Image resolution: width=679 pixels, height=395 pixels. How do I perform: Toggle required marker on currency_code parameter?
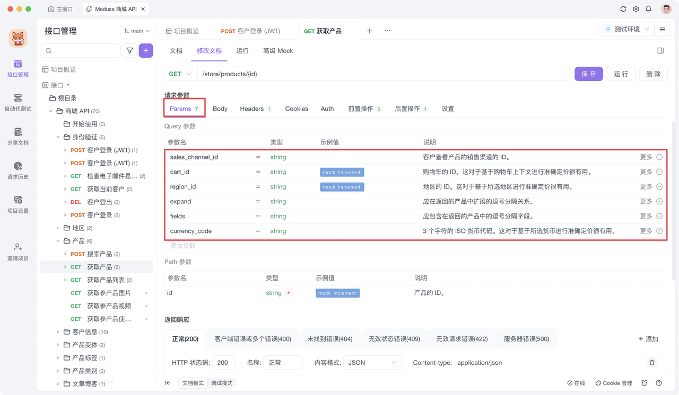coord(258,231)
